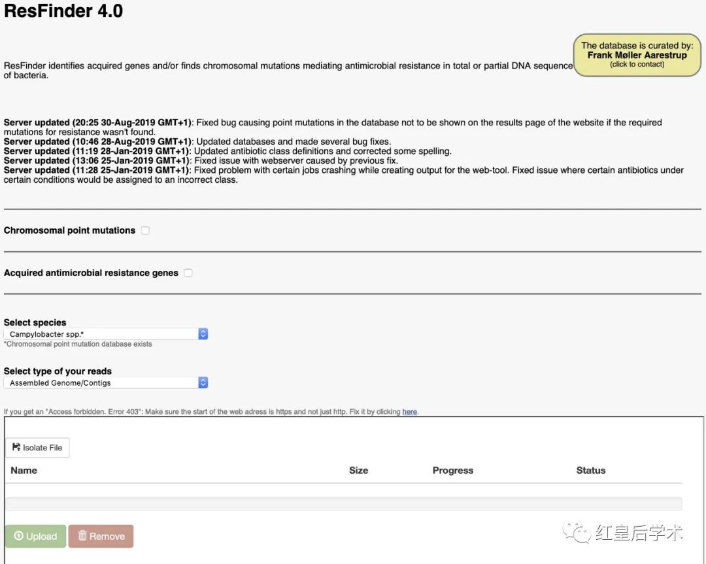Click the Frank Møller Aarestrup contact badge
Image resolution: width=706 pixels, height=564 pixels.
tap(637, 55)
